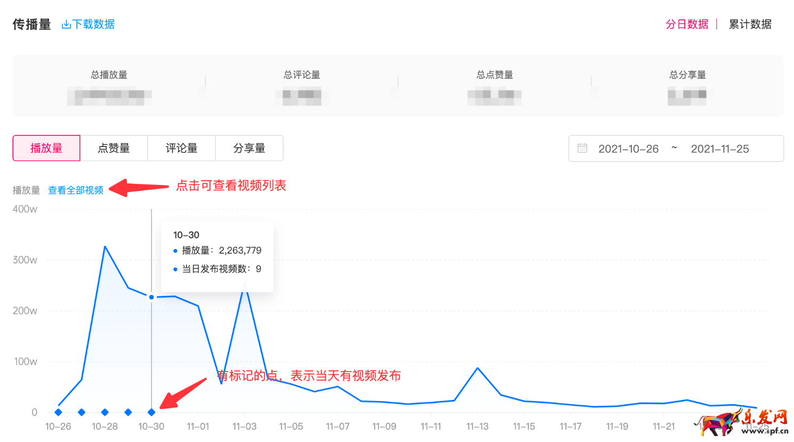Click the 总播放量 stat label
This screenshot has width=794, height=442.
coord(109,75)
